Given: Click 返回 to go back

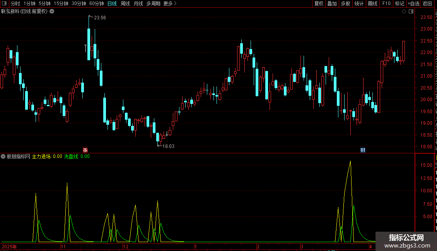Looking at the screenshot, I should (x=427, y=3).
